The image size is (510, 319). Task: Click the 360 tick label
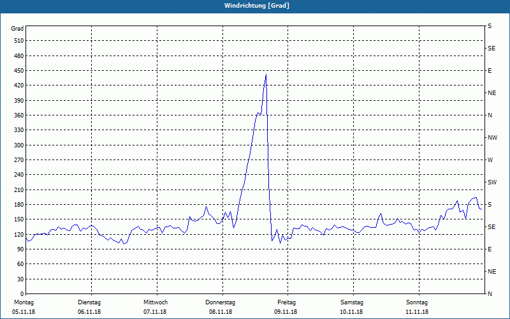tap(19, 115)
